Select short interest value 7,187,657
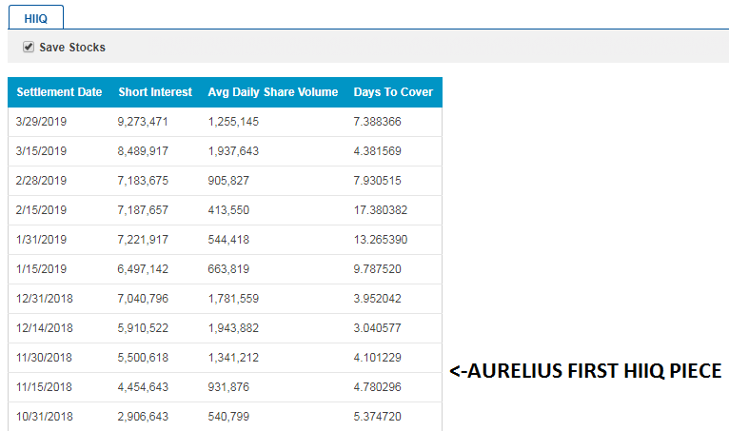This screenshot has width=729, height=431. [x=143, y=210]
